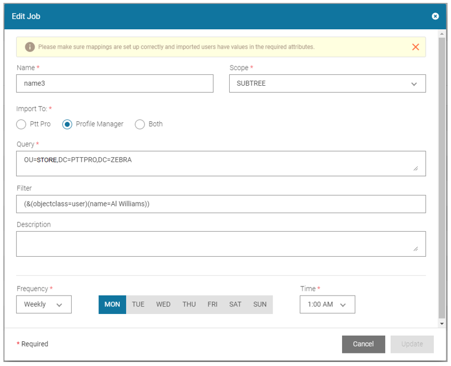This screenshot has height=366, width=451.
Task: Select TUE in the weekday selector
Action: point(138,304)
